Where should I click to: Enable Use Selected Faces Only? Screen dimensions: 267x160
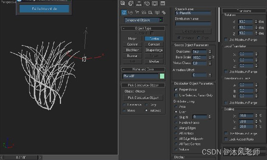(x=176, y=95)
